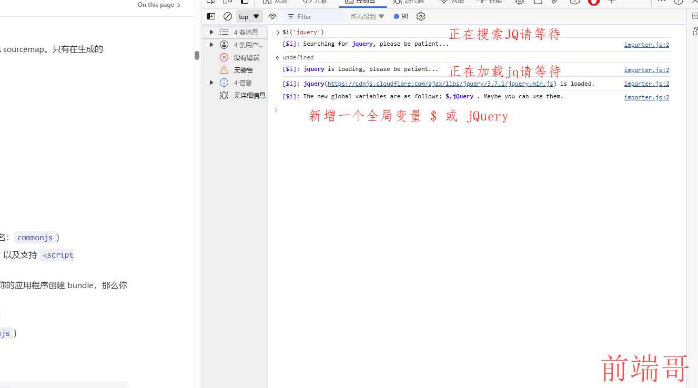Switch to the 元素 elements tab
Image resolution: width=698 pixels, height=388 pixels.
[x=315, y=2]
